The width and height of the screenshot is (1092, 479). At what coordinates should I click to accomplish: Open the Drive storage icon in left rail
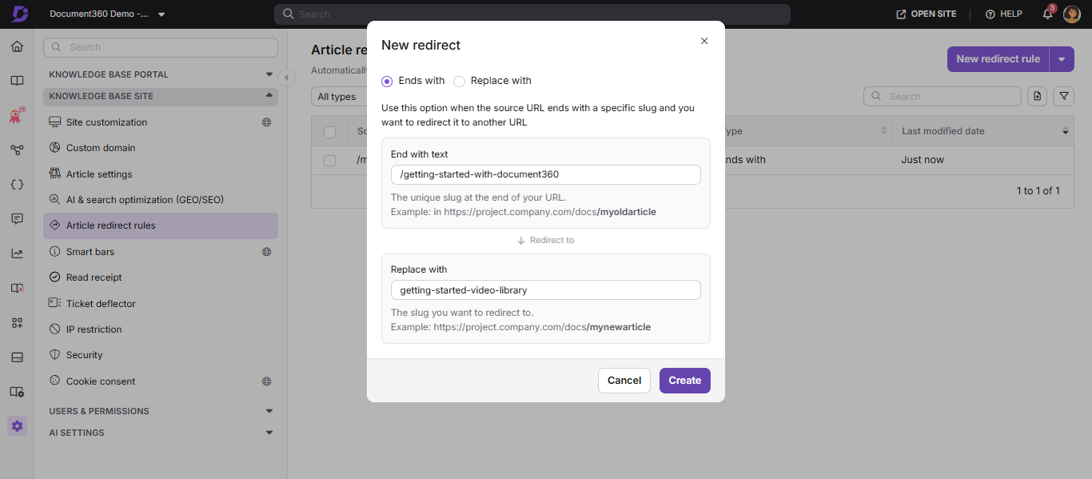17,357
